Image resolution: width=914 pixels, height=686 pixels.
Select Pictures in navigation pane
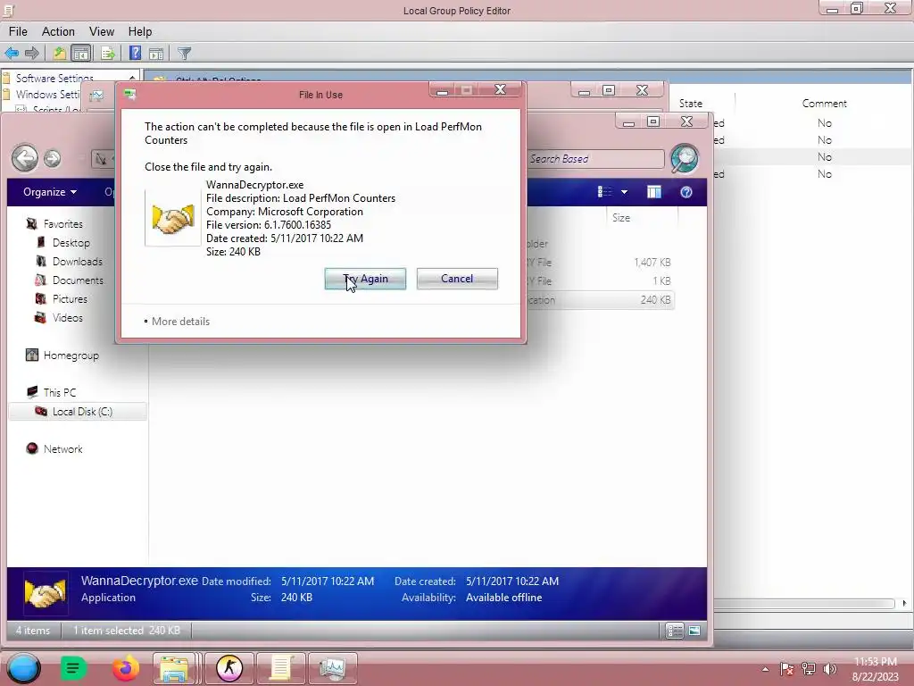click(x=70, y=298)
